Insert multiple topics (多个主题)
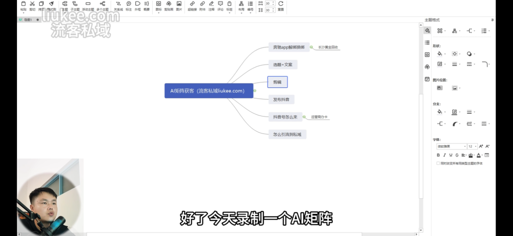 click(x=102, y=4)
